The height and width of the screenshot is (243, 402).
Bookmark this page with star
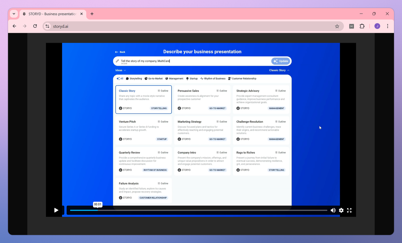(x=337, y=26)
